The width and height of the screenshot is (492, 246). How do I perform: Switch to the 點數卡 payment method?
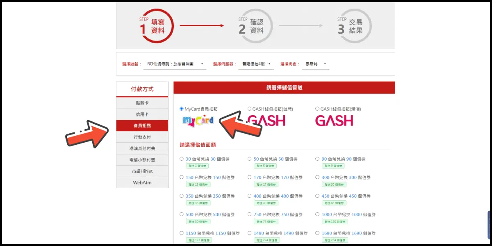click(142, 103)
